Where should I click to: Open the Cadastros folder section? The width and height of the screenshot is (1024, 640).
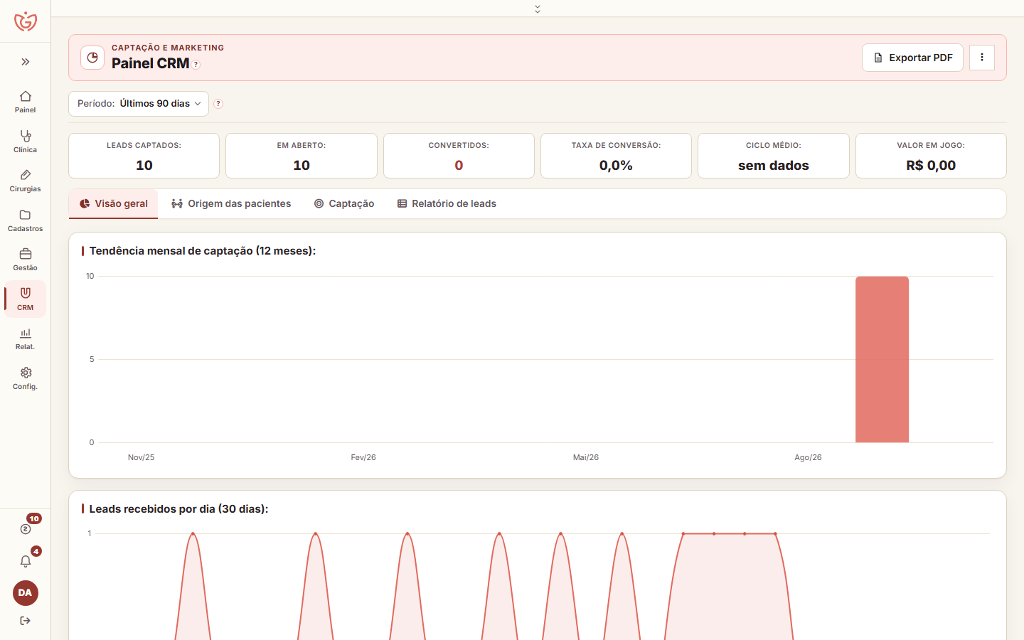pos(26,220)
